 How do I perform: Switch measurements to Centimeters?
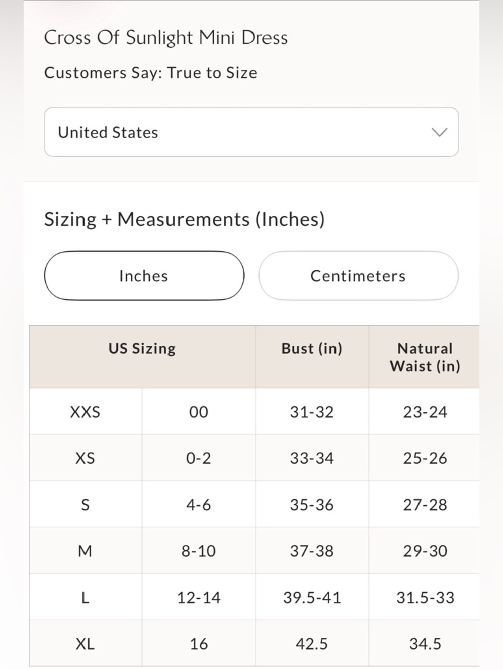pyautogui.click(x=358, y=275)
